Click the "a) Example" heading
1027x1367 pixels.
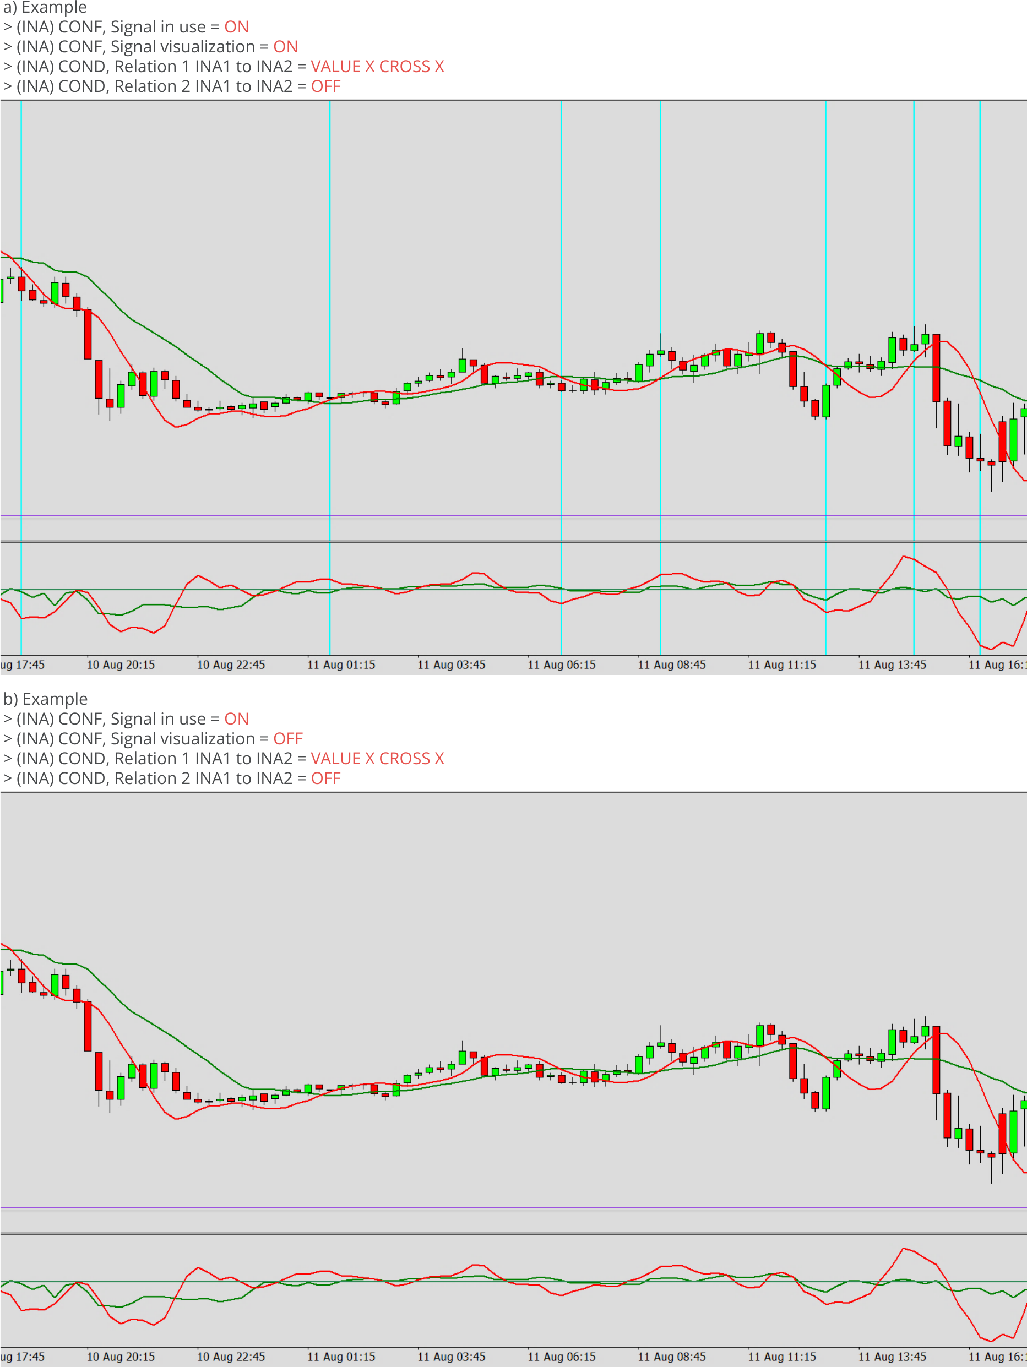(45, 7)
